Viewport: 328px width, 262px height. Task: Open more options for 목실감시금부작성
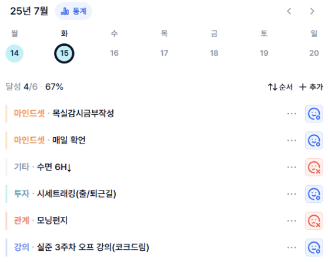point(292,114)
